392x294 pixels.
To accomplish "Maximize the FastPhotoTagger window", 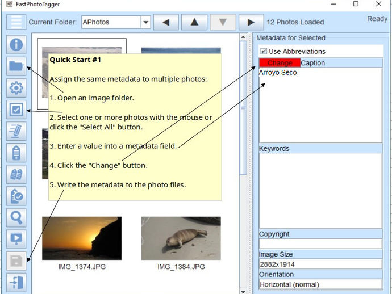I will [x=356, y=4].
